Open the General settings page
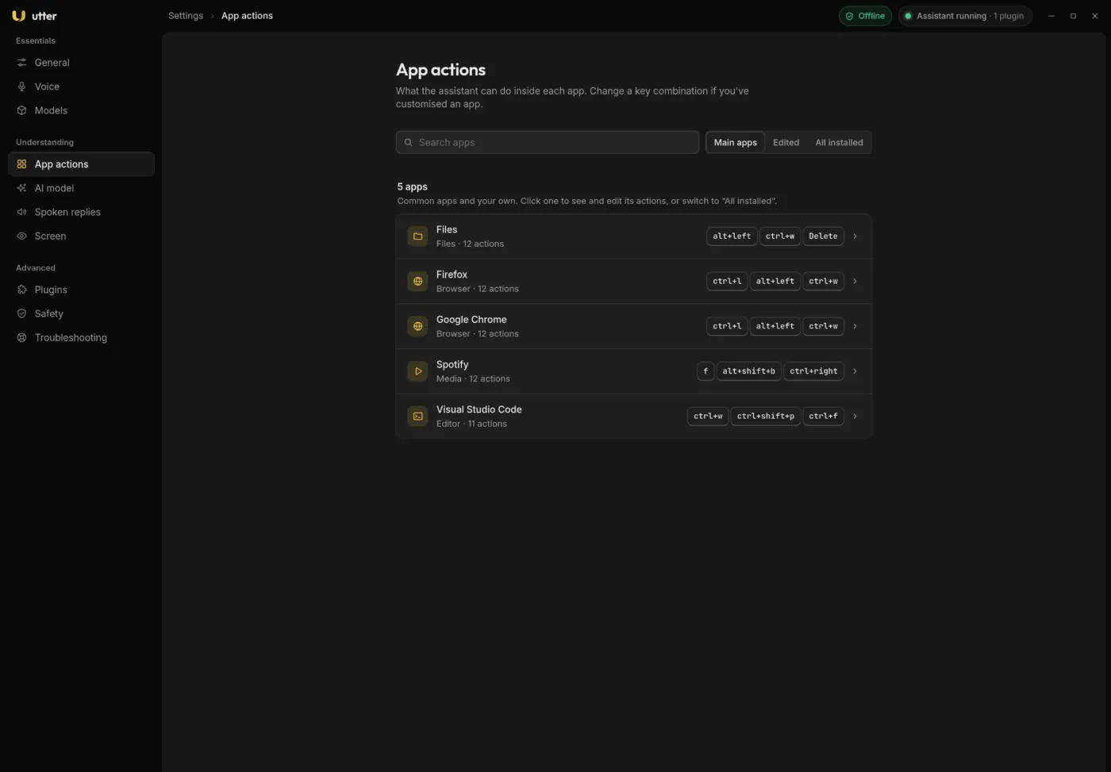Image resolution: width=1111 pixels, height=772 pixels. (81, 63)
